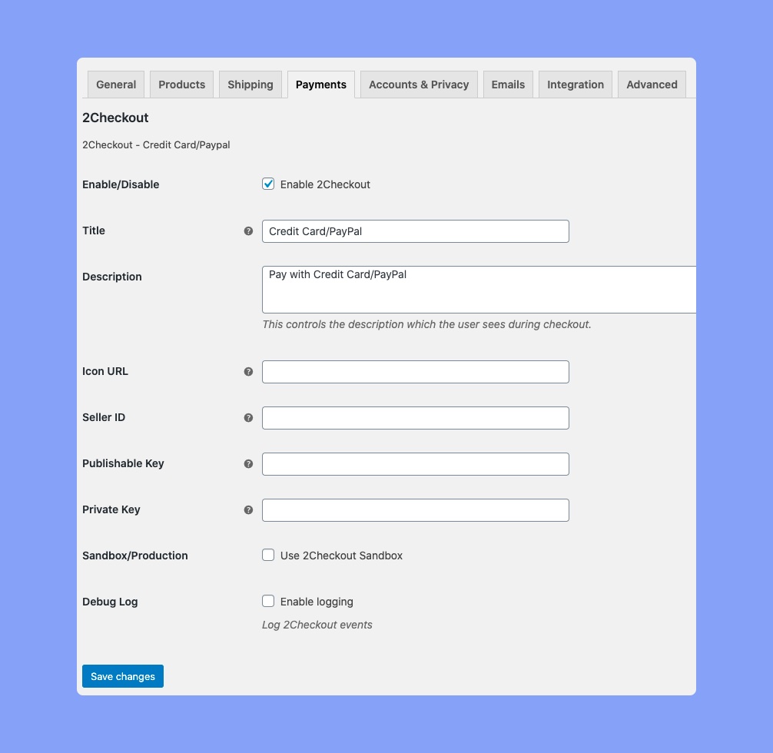This screenshot has width=773, height=753.
Task: Focus the Title input field
Action: tap(416, 231)
